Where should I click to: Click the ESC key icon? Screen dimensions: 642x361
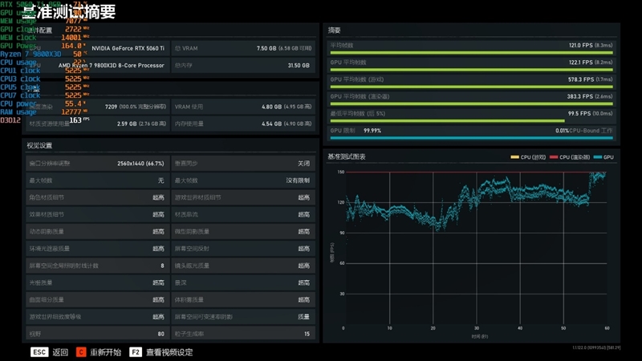pyautogui.click(x=39, y=352)
